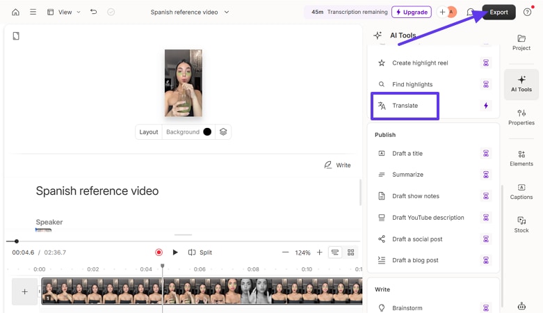Open the View dropdown menu
The height and width of the screenshot is (313, 543).
coord(64,12)
